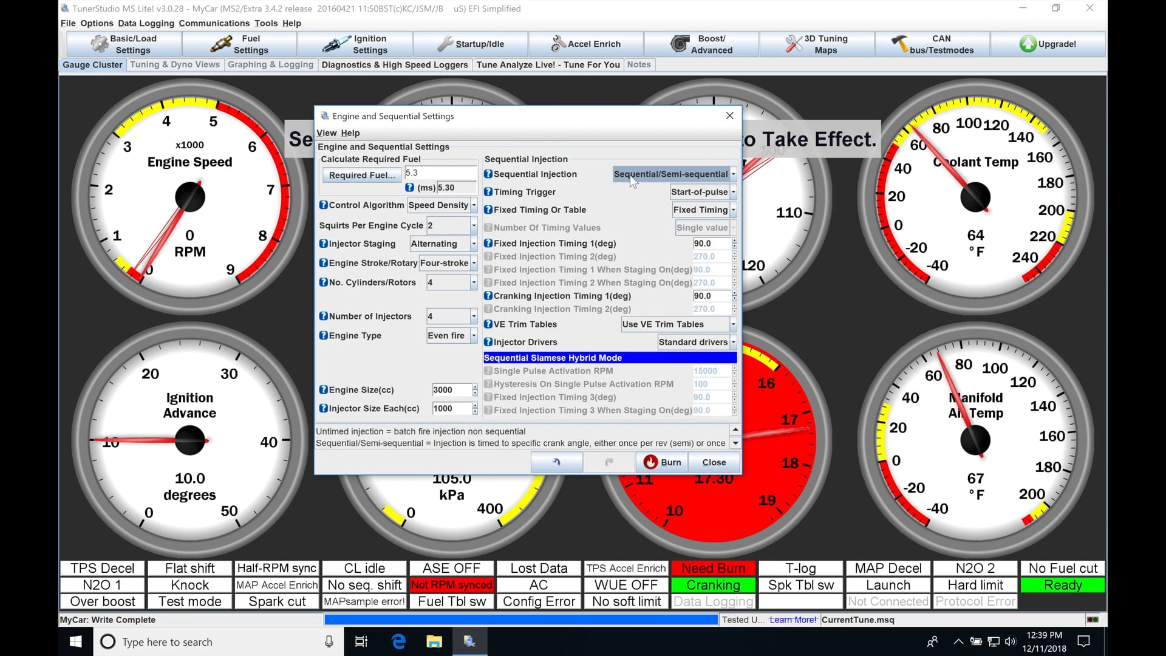Open Fuel Settings injector icon
The height and width of the screenshot is (656, 1166).
(x=221, y=44)
